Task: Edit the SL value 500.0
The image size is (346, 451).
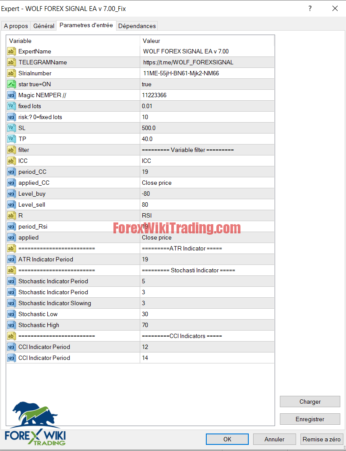Action: [x=207, y=128]
